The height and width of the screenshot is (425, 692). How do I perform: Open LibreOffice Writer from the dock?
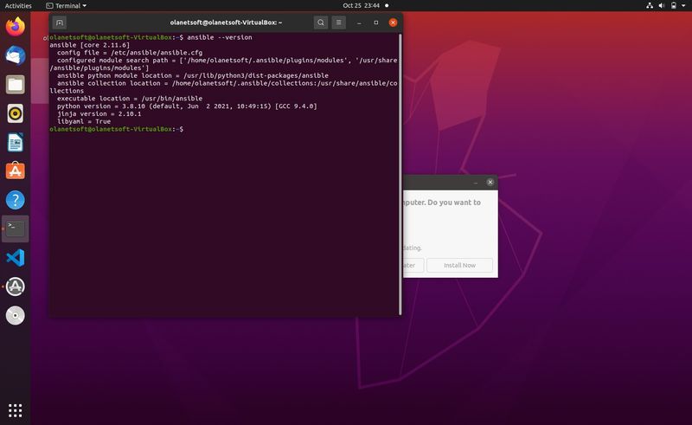(x=15, y=142)
